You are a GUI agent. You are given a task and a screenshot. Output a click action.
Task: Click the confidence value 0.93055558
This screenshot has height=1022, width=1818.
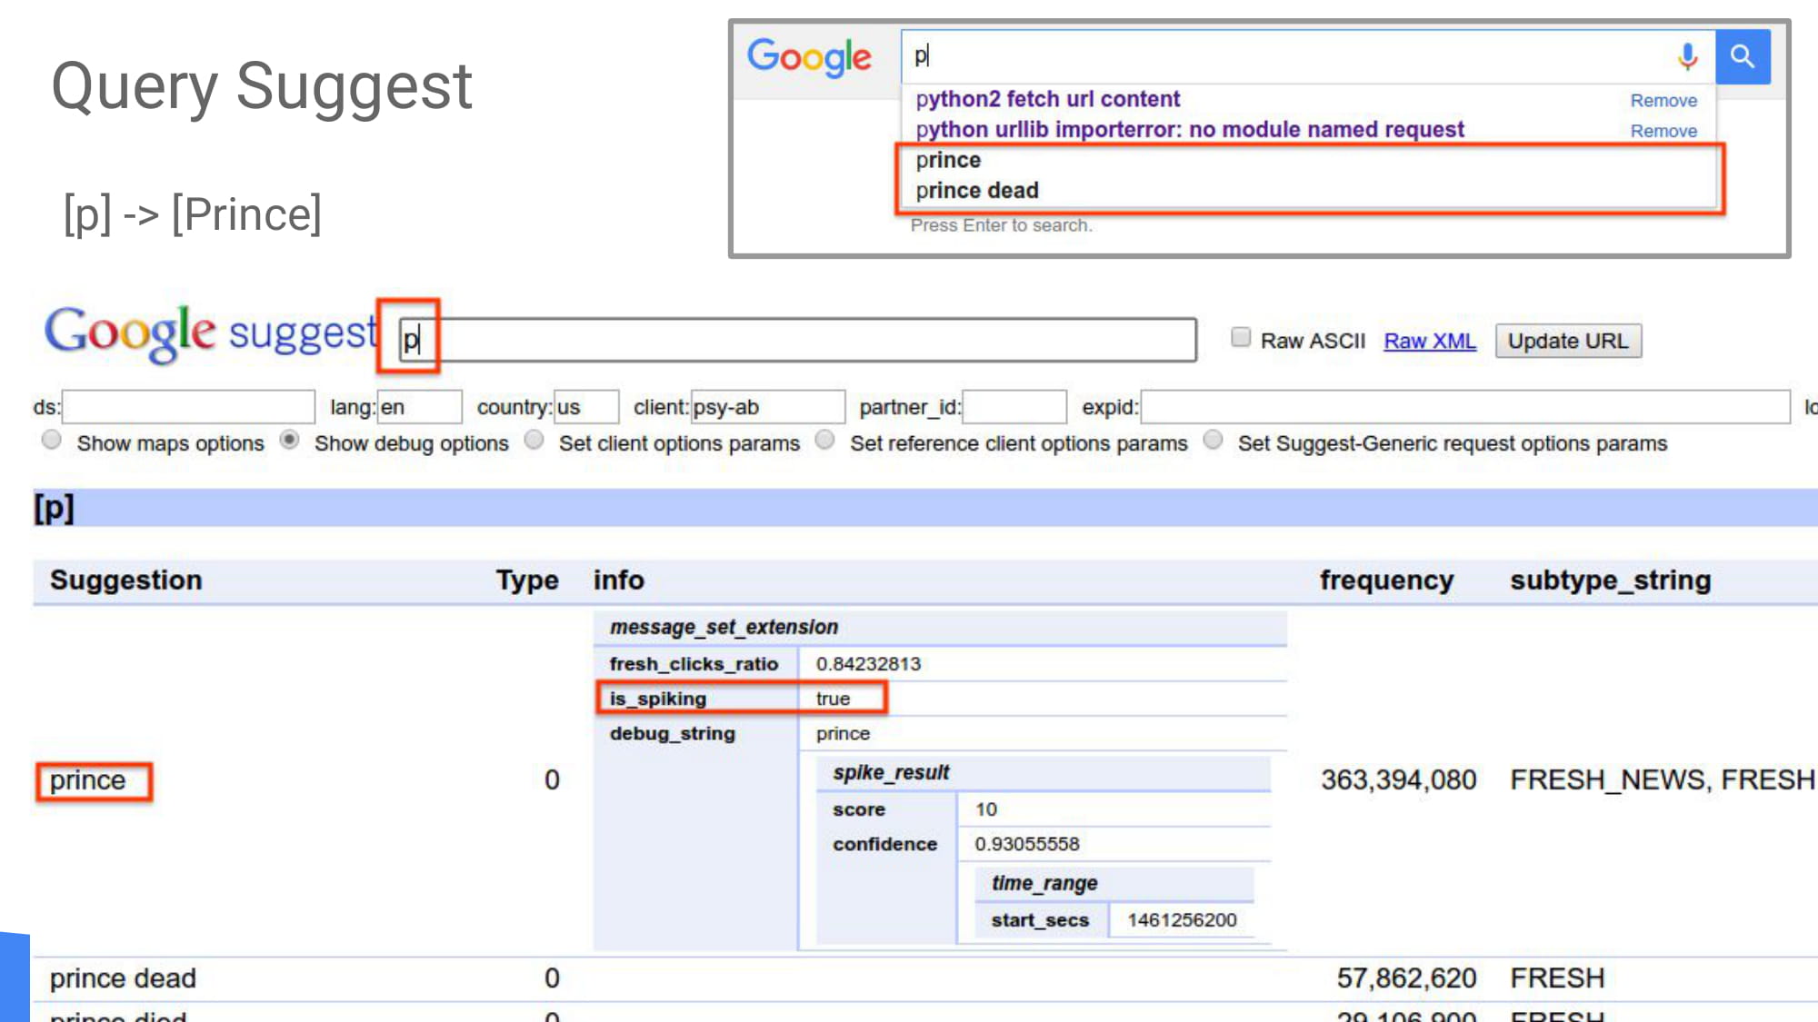point(1027,844)
